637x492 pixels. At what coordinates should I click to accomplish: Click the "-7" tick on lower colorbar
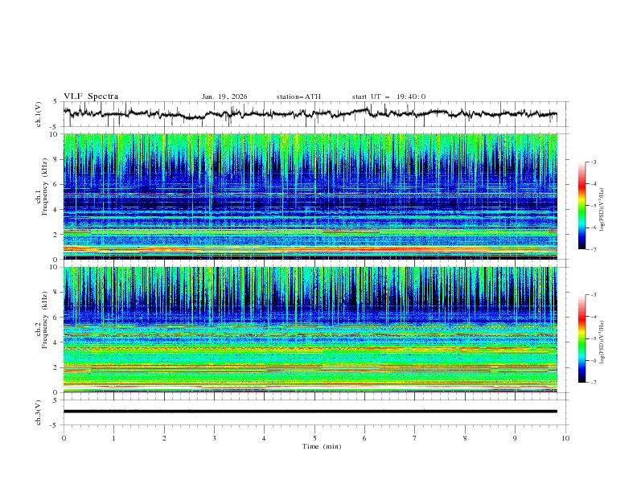tap(593, 382)
